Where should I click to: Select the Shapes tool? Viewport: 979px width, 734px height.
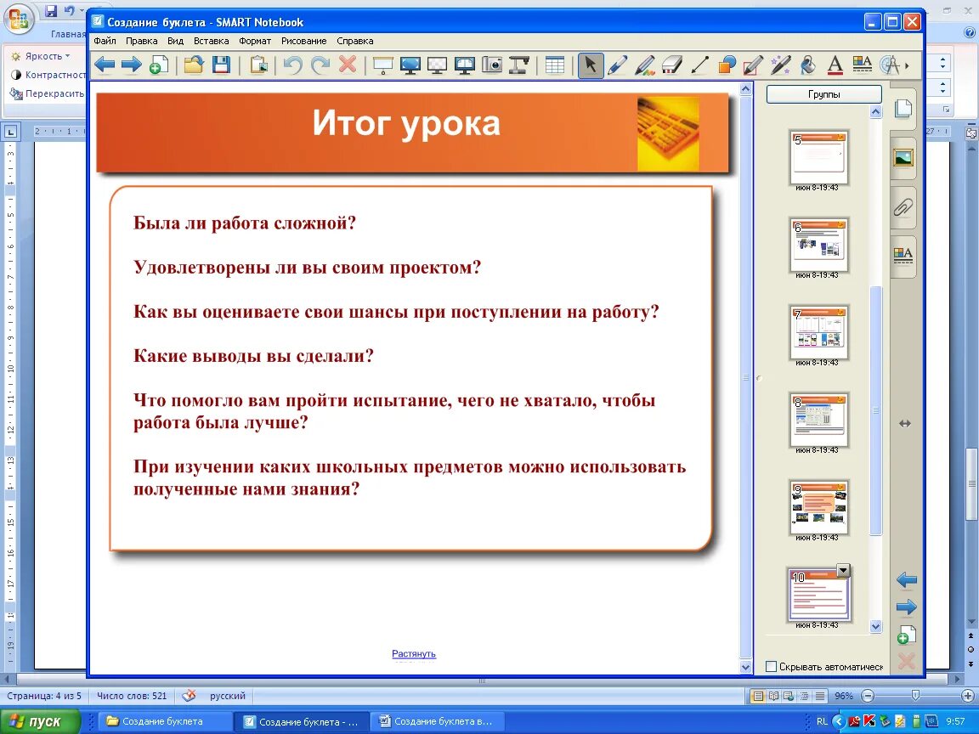click(727, 65)
